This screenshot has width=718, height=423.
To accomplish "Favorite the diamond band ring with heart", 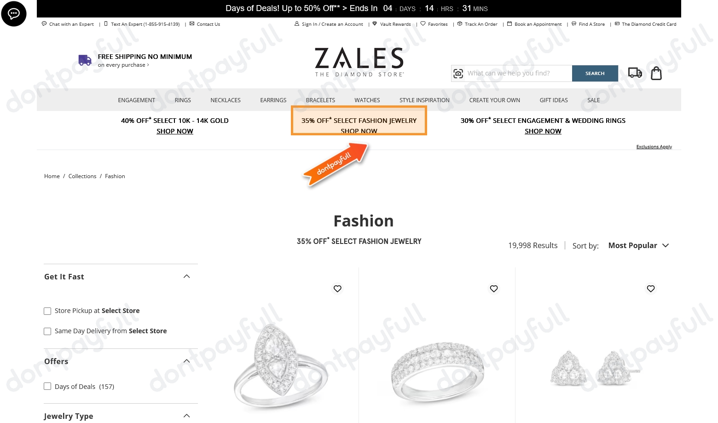I will (x=494, y=289).
